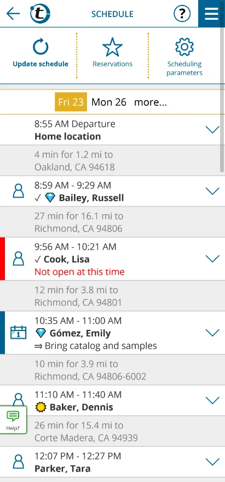
Task: Open the Help? chat widget
Action: click(x=13, y=419)
